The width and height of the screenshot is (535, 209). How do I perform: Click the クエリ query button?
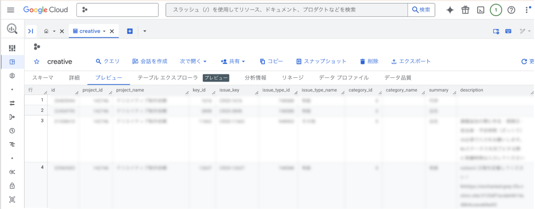[108, 61]
